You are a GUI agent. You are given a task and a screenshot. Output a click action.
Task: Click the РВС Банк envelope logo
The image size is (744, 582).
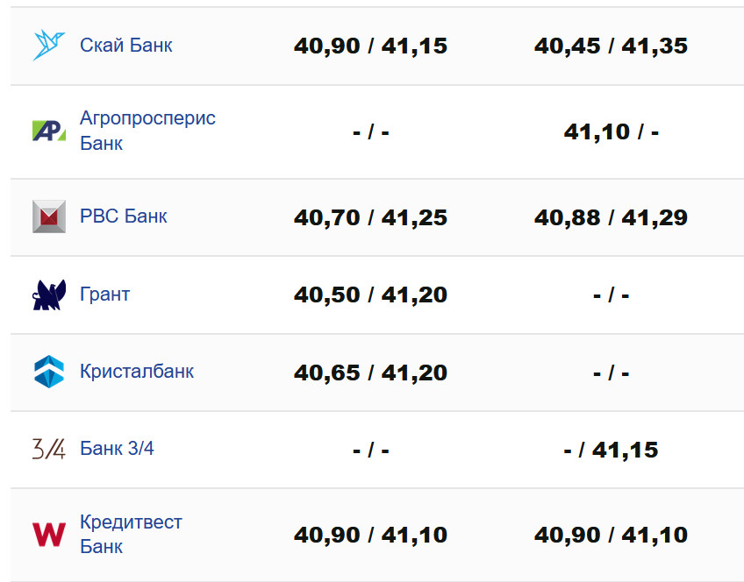tap(49, 216)
